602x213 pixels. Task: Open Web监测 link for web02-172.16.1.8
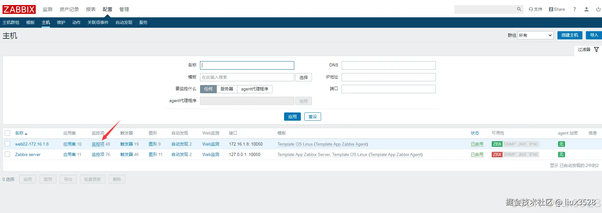coord(211,144)
